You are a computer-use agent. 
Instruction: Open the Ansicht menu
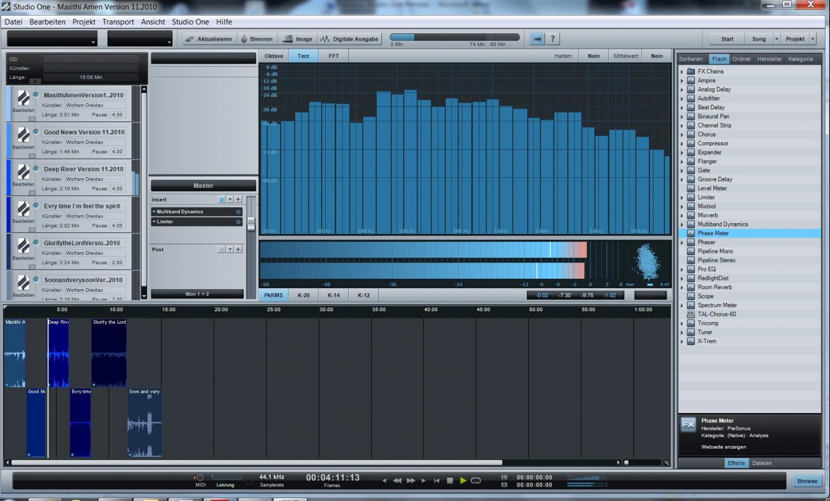153,22
